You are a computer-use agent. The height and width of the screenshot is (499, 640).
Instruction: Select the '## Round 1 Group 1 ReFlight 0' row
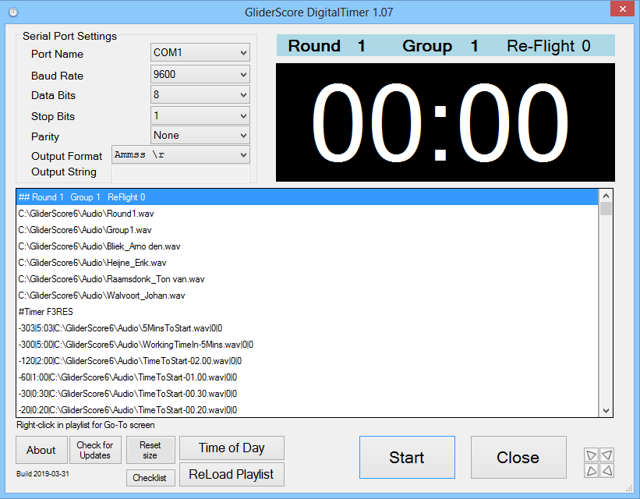point(307,197)
